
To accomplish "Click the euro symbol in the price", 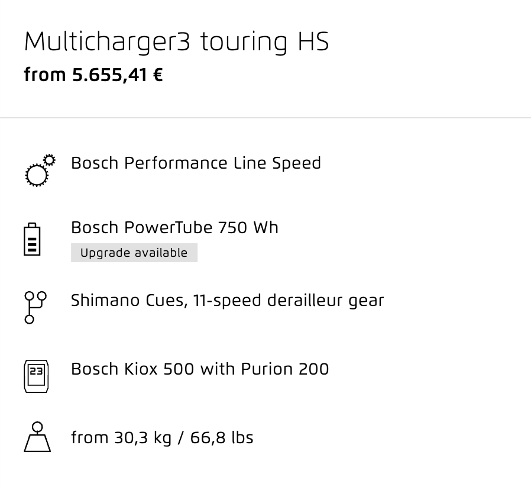I will tap(158, 75).
